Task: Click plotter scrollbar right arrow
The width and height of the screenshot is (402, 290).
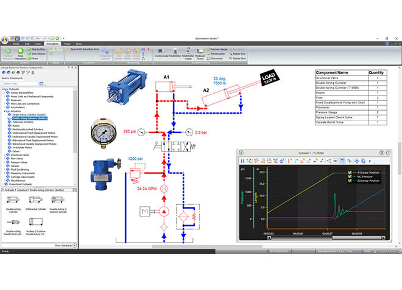Action: click(x=383, y=238)
